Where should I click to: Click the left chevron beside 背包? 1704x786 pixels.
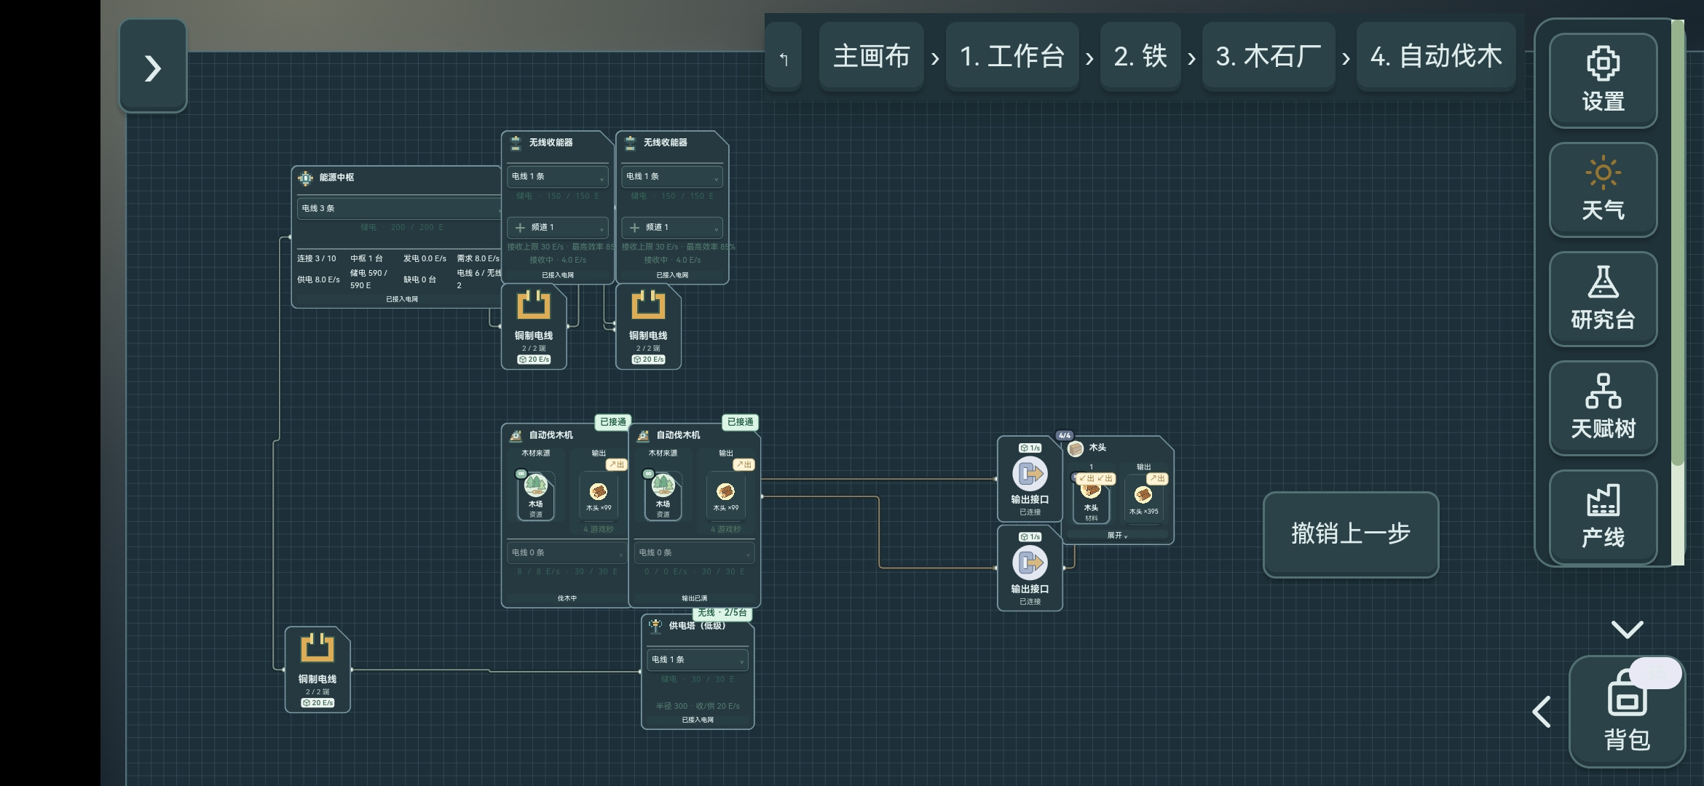coord(1542,712)
